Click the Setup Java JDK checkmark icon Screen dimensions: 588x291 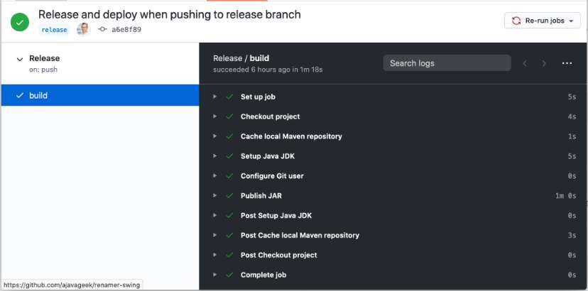coord(229,156)
